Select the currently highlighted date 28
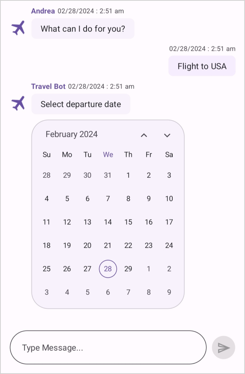The height and width of the screenshot is (374, 245). 108,269
